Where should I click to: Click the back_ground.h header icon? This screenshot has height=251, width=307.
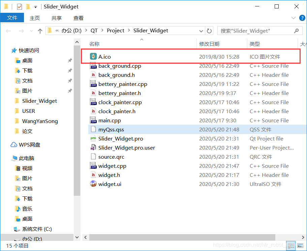pyautogui.click(x=93, y=75)
